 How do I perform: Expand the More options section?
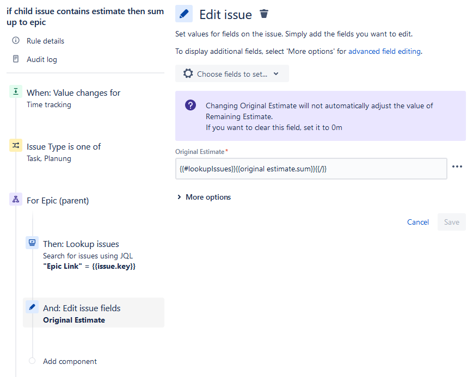click(204, 197)
